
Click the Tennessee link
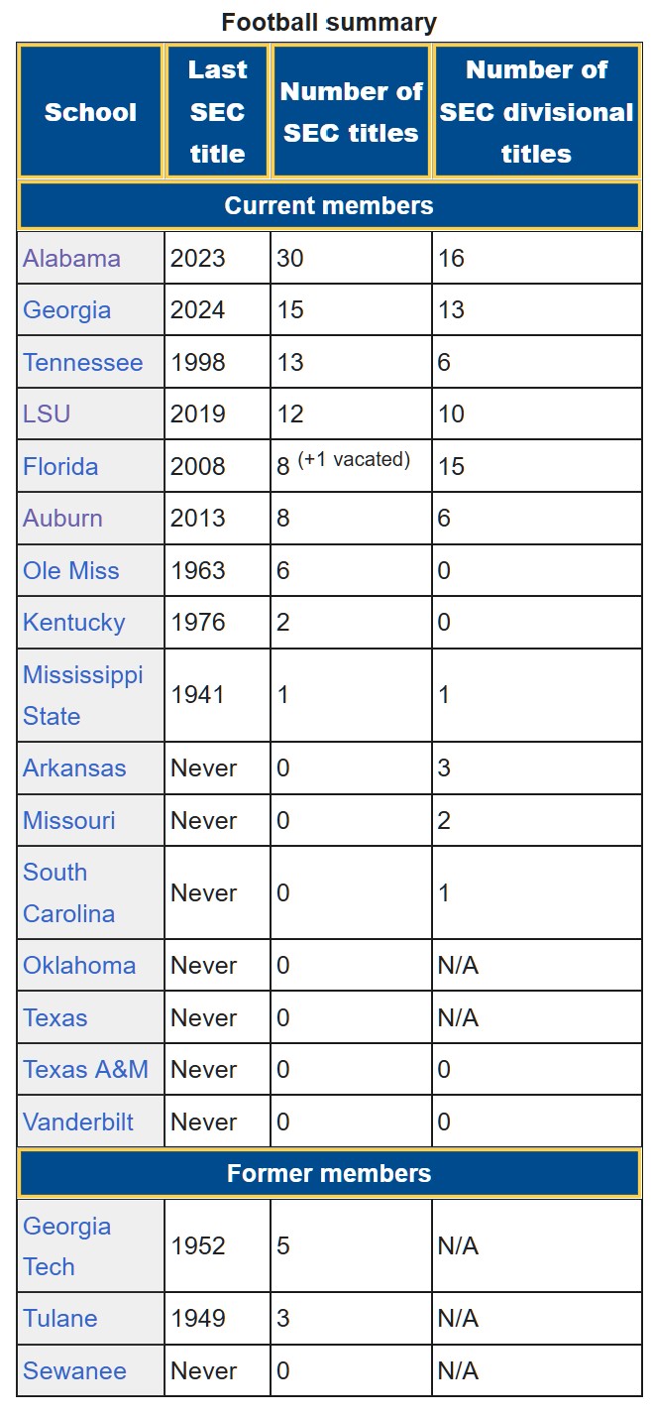coord(83,363)
